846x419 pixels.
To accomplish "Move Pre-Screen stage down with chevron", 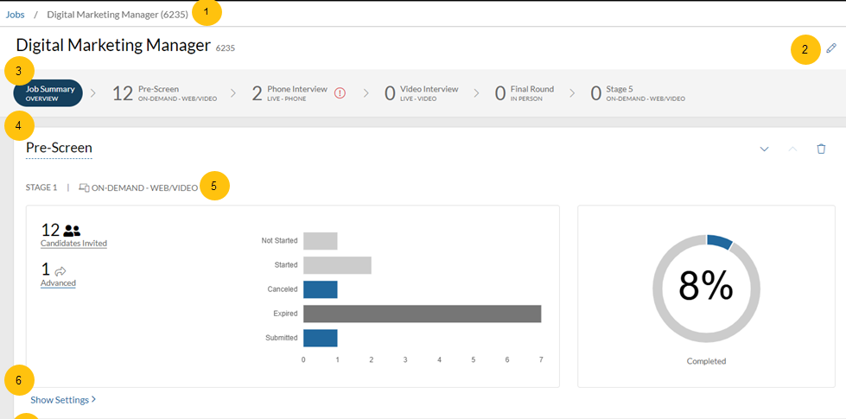I will (764, 149).
